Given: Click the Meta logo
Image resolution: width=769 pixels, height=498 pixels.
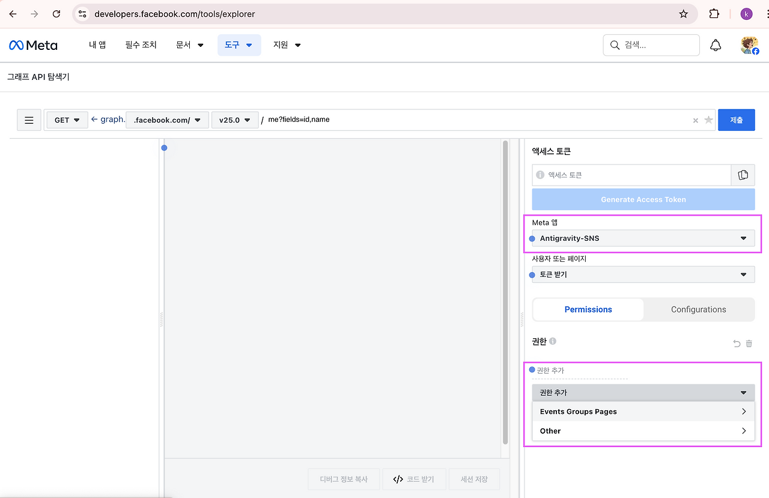Looking at the screenshot, I should coord(33,45).
